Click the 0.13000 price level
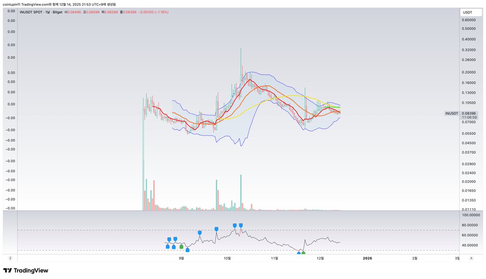The height and width of the screenshot is (279, 486). tap(469, 93)
